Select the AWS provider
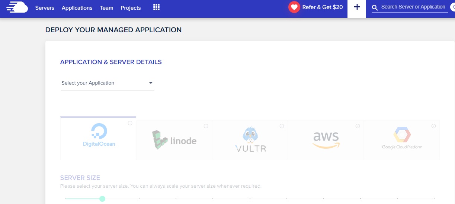 (326, 140)
